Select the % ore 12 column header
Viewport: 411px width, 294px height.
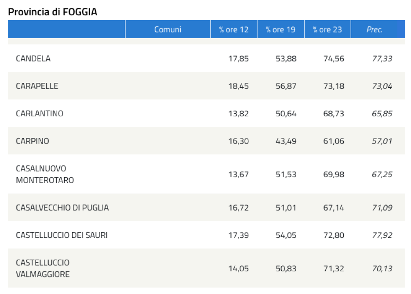233,29
